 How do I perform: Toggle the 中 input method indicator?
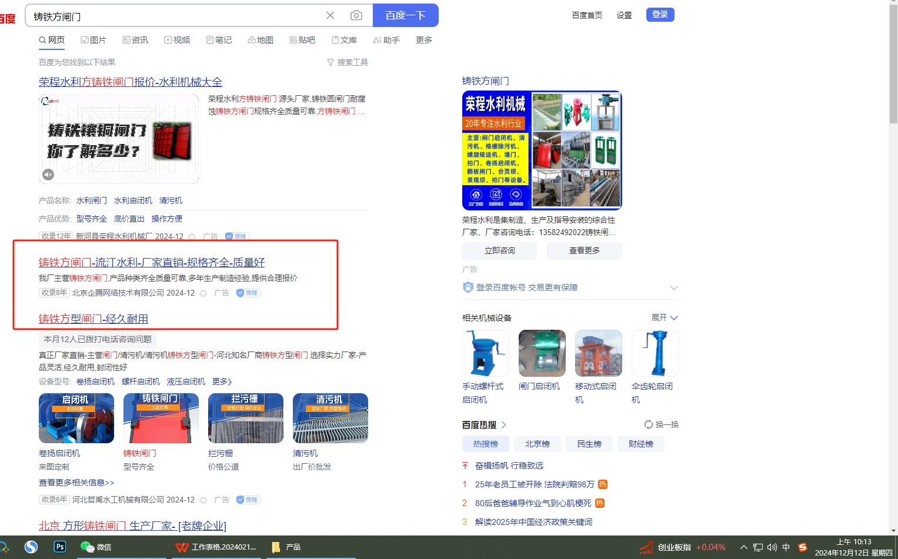click(786, 547)
